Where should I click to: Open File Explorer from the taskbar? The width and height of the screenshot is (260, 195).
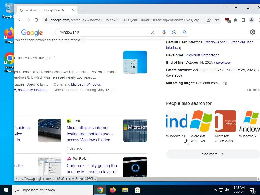click(125, 190)
